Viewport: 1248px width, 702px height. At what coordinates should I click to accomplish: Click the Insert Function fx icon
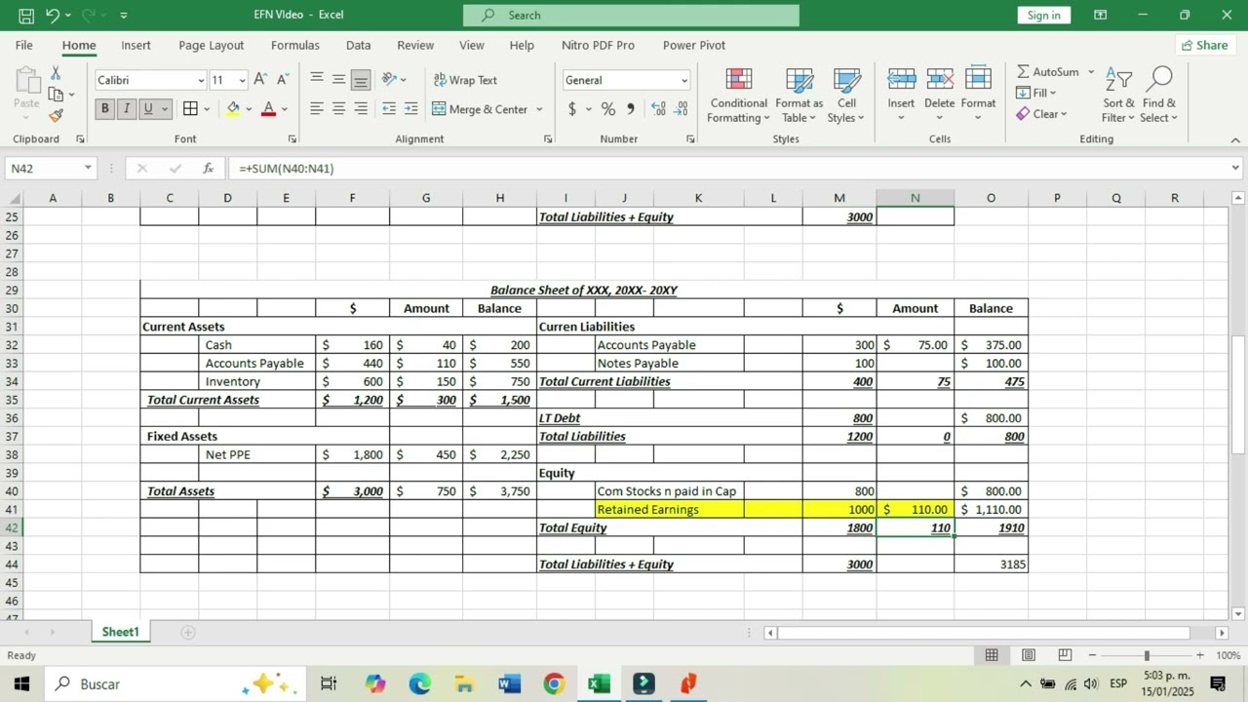pos(208,169)
